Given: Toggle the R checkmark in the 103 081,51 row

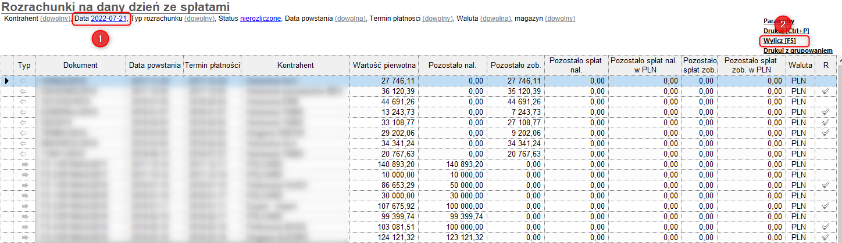Looking at the screenshot, I should pos(826,227).
